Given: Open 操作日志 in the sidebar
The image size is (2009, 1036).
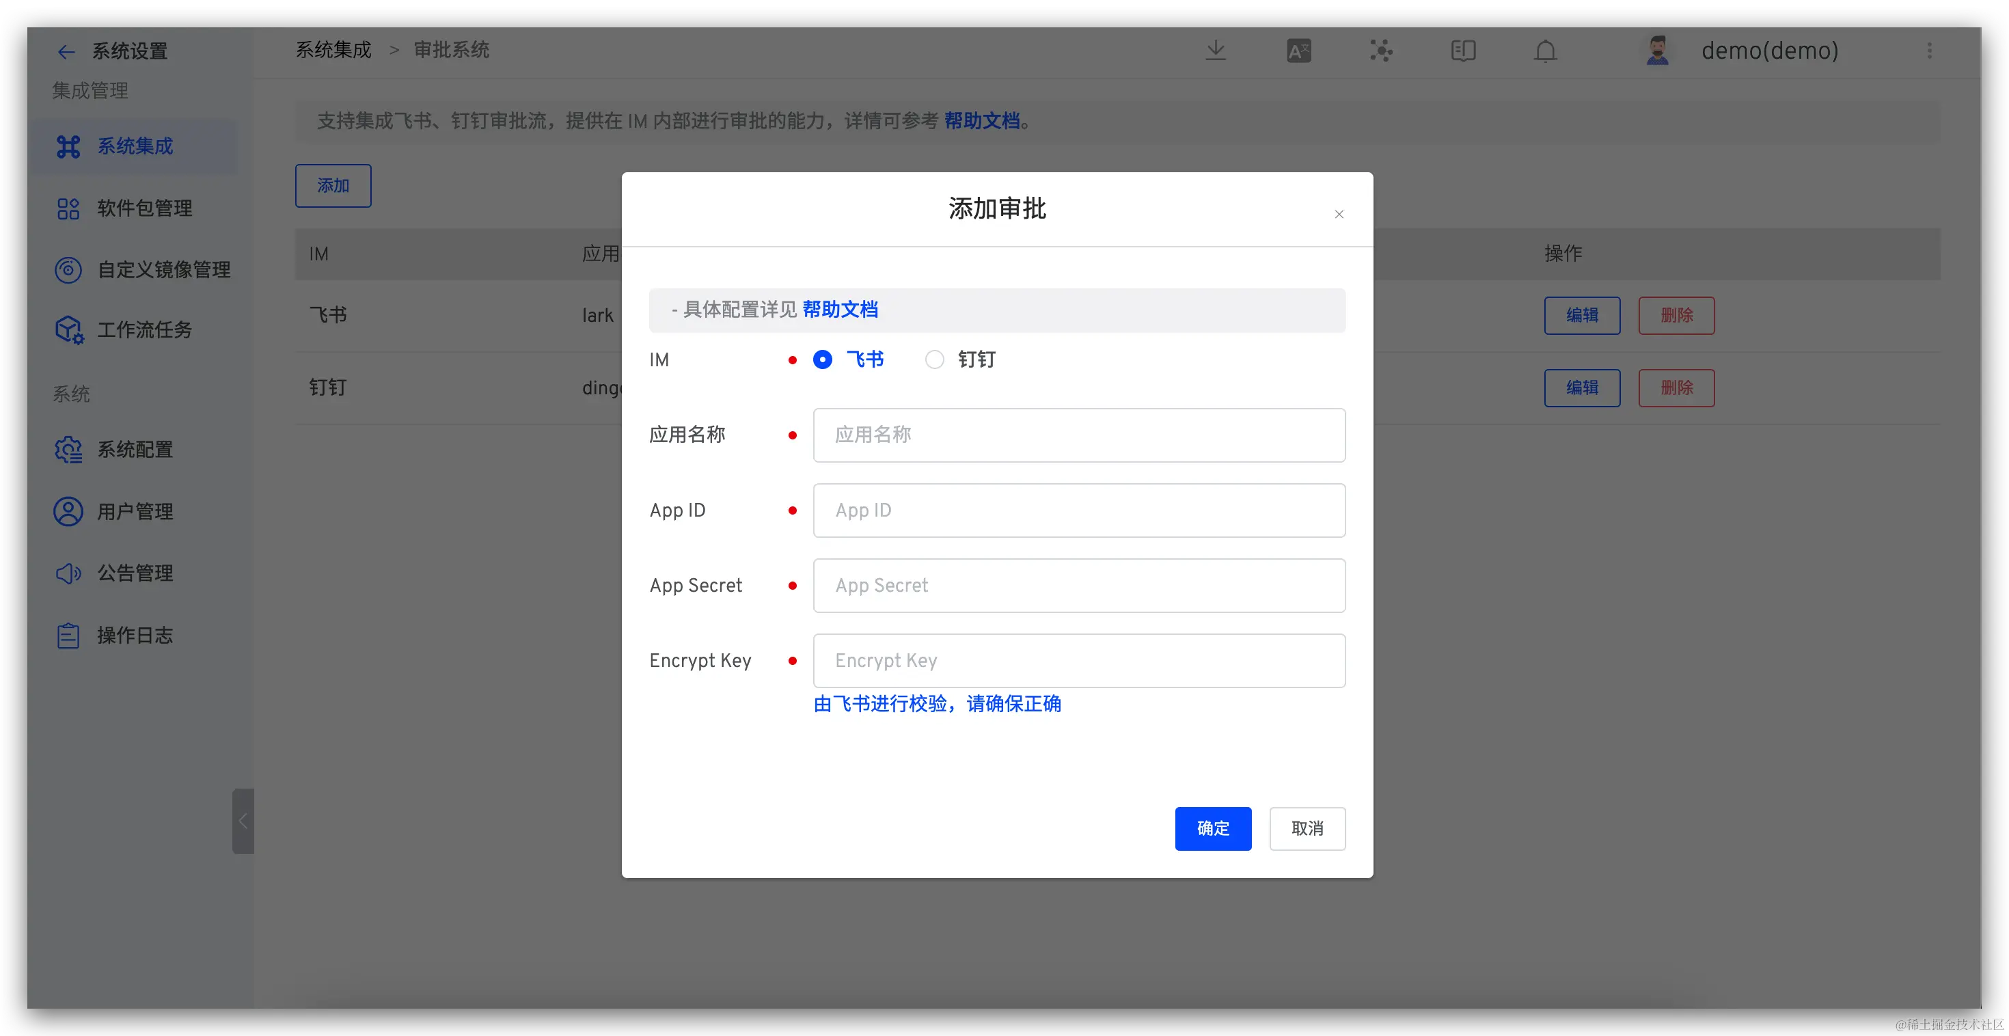Looking at the screenshot, I should coord(135,636).
